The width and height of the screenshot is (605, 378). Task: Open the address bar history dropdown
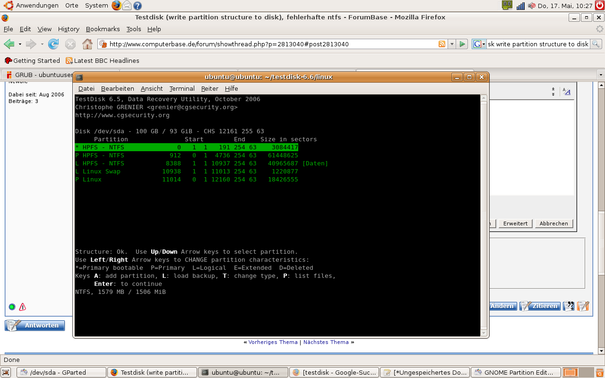pos(451,44)
